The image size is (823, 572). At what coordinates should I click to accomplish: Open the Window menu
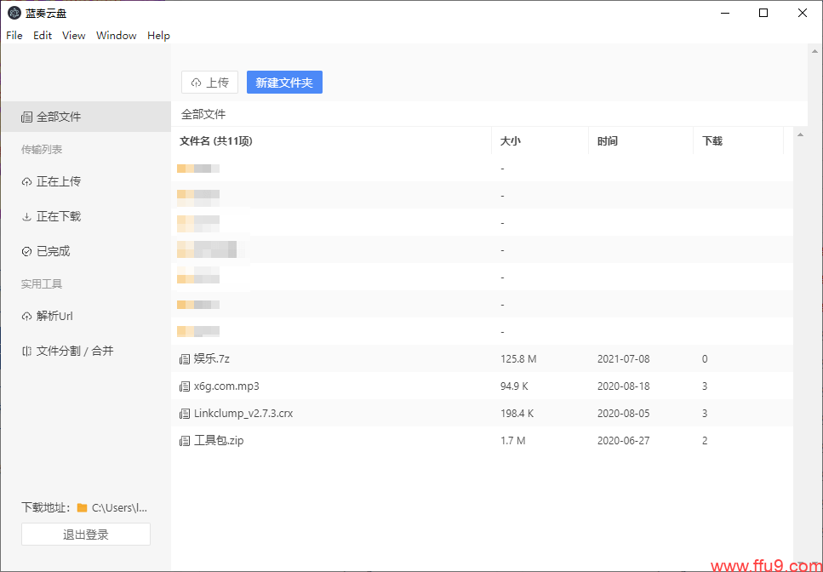click(117, 36)
